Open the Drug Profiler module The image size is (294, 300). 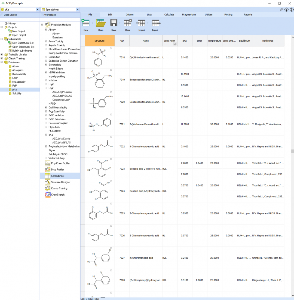[57, 170]
